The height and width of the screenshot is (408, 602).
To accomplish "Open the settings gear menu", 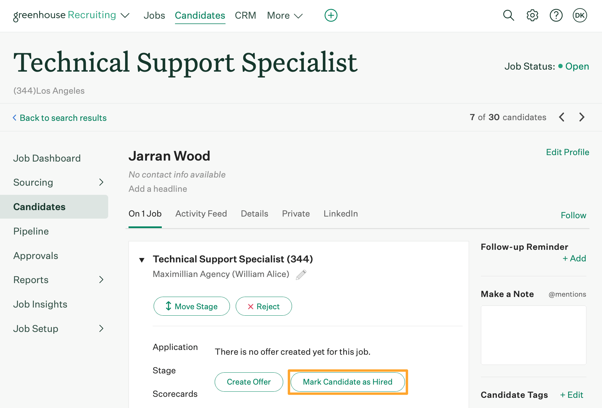I will pyautogui.click(x=532, y=15).
